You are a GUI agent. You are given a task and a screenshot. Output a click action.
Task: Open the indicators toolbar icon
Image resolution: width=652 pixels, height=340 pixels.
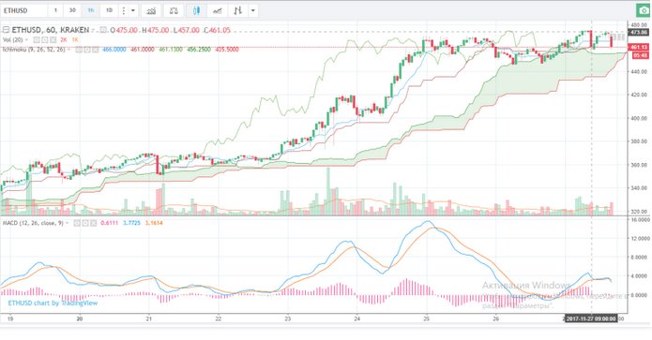pyautogui.click(x=151, y=11)
